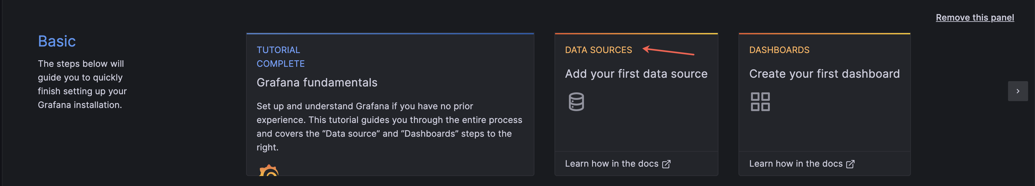The height and width of the screenshot is (186, 1035).
Task: Select "Create your first dashboard" title
Action: (824, 74)
